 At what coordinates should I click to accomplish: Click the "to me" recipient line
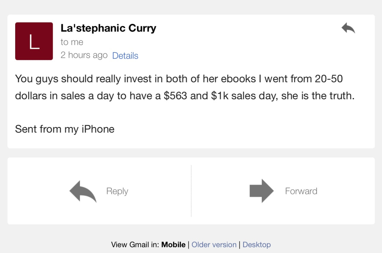tap(72, 42)
